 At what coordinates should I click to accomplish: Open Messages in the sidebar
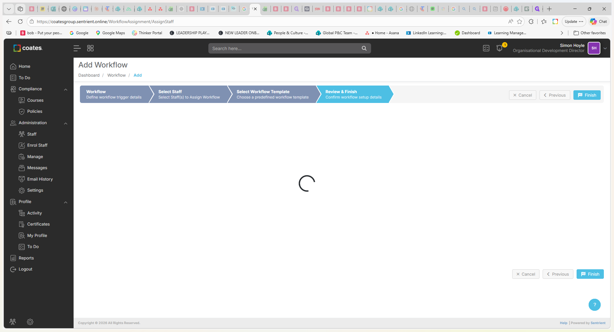coord(37,168)
